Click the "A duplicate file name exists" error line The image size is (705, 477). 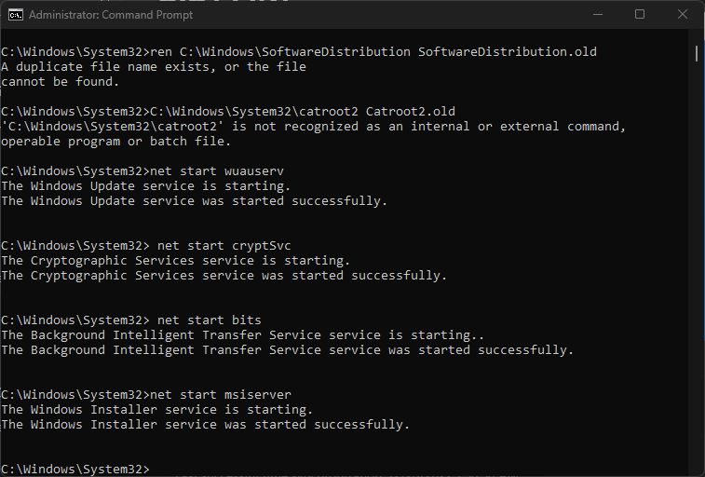[x=154, y=66]
